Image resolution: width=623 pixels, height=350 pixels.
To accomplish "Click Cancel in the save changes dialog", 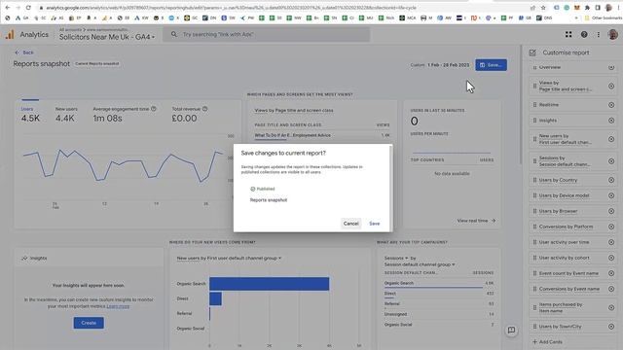I will click(x=350, y=224).
